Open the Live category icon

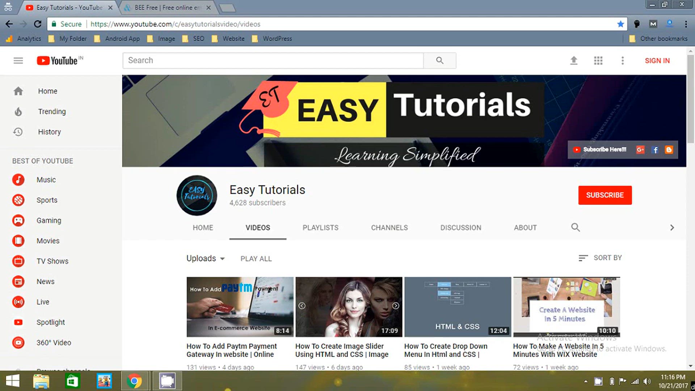(18, 302)
